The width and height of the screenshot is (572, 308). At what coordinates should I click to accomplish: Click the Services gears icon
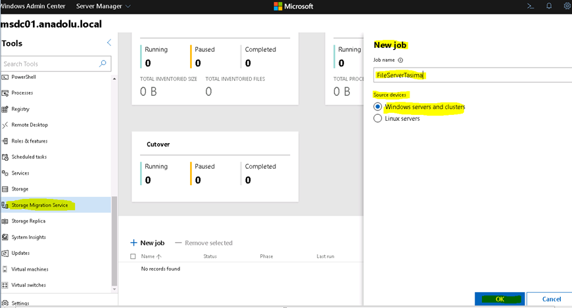click(x=5, y=173)
